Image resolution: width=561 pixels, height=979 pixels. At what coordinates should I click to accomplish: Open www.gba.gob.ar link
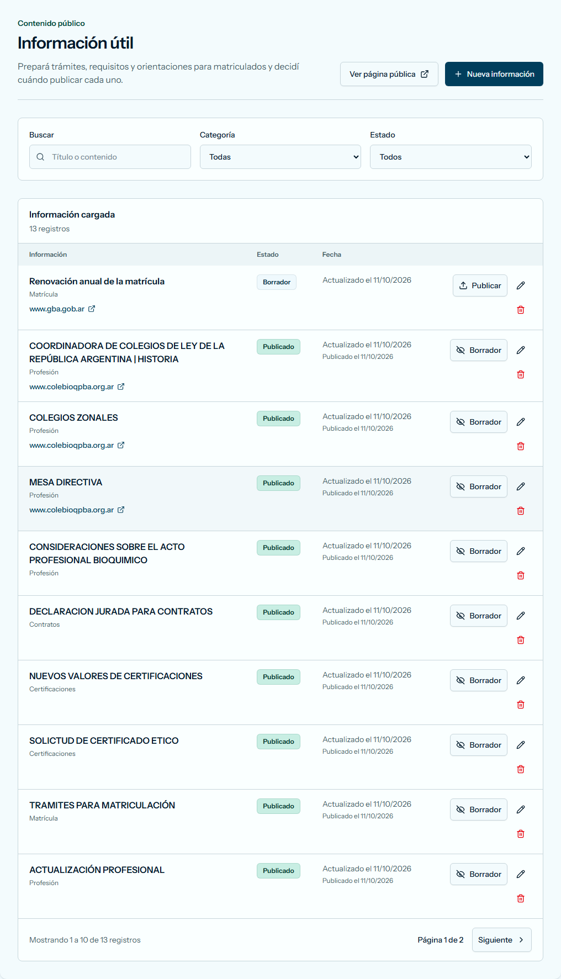(x=62, y=309)
